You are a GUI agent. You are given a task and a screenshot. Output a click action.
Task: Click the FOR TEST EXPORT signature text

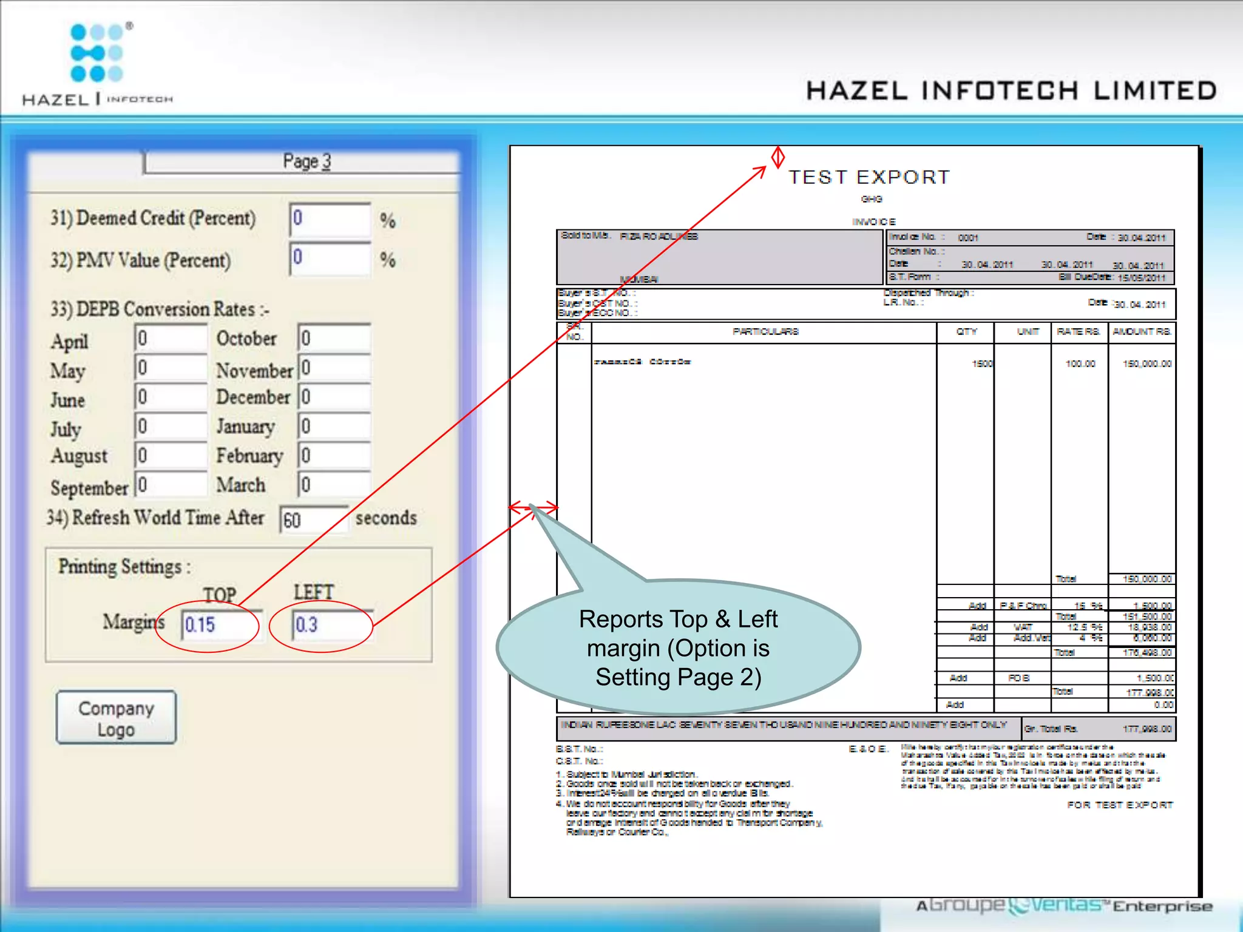pos(1120,805)
